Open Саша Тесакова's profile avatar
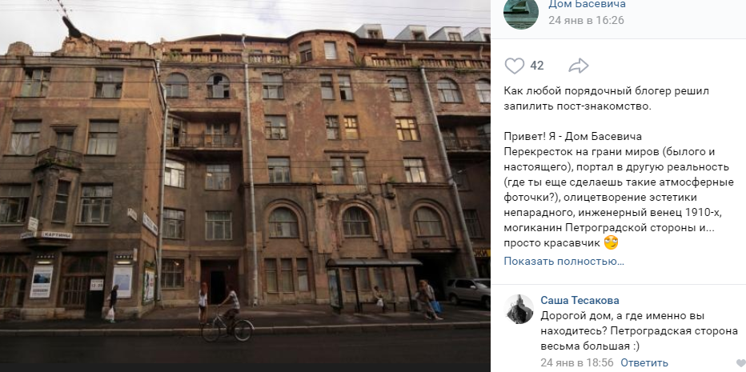The height and width of the screenshot is (372, 746). [519, 310]
